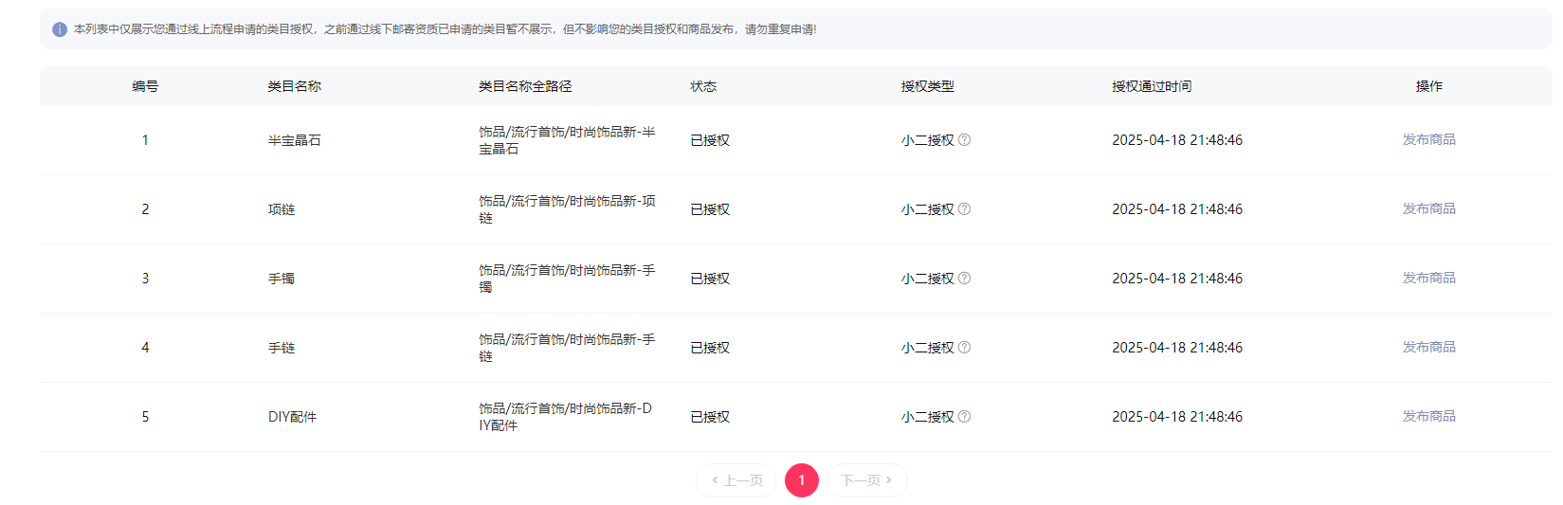This screenshot has height=505, width=1563.
Task: Click timestamp in 项链 row
Action: click(x=1177, y=209)
